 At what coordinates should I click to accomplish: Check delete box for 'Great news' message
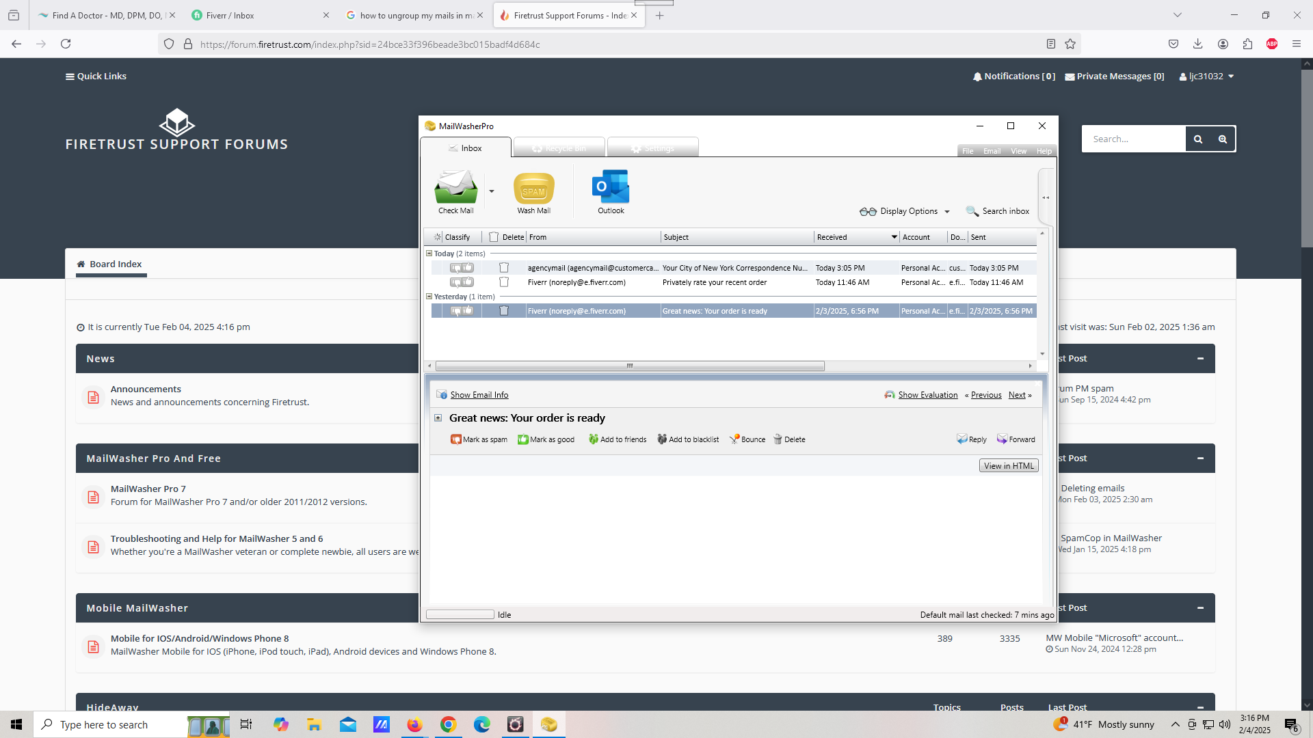(504, 311)
